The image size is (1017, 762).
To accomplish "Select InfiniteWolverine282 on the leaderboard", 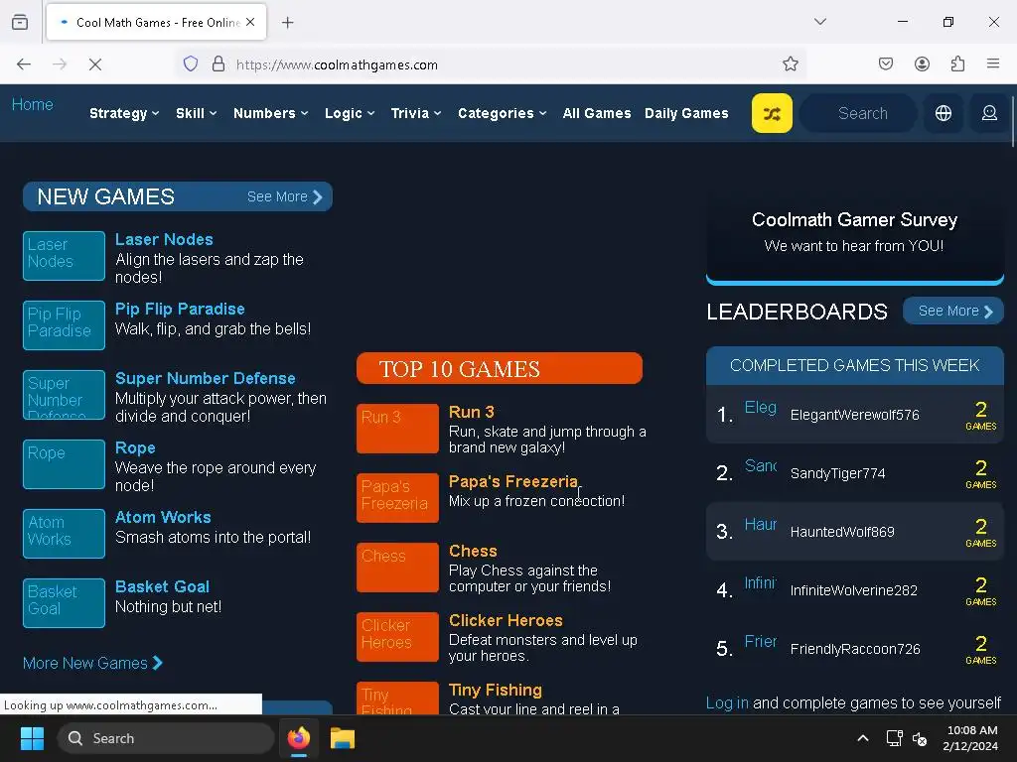I will pos(855,590).
